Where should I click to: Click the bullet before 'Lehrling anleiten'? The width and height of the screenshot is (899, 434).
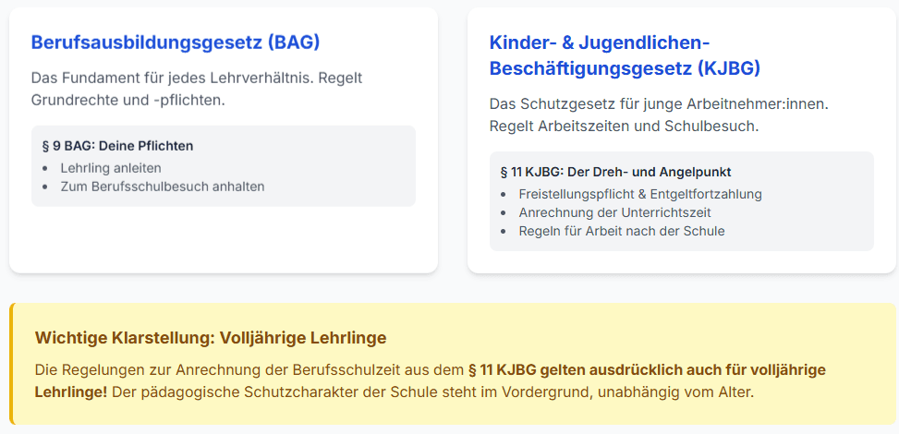46,169
